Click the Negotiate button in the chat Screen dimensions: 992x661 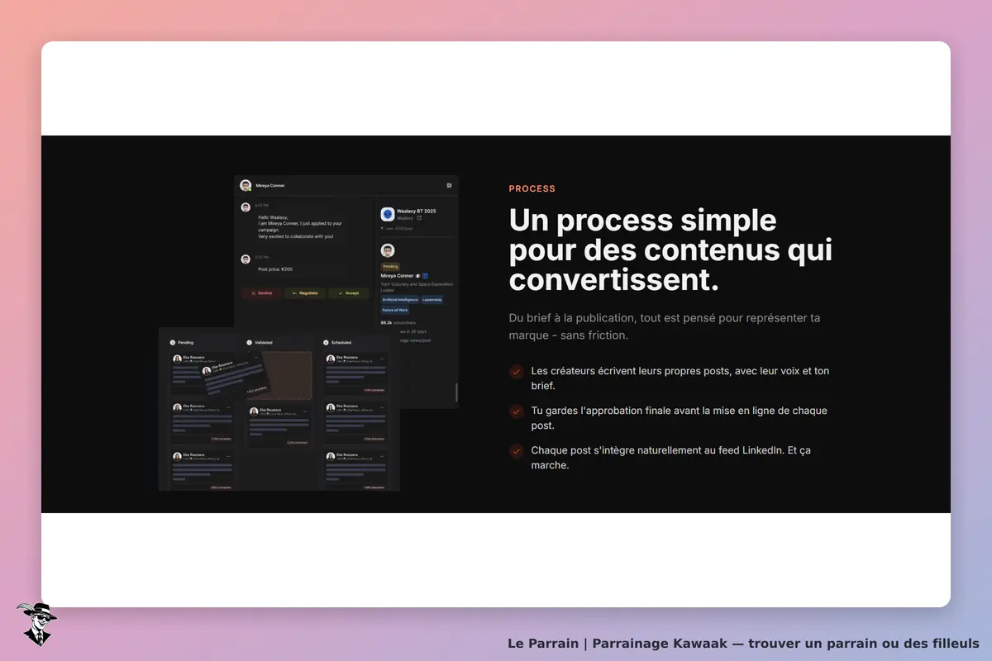[305, 292]
